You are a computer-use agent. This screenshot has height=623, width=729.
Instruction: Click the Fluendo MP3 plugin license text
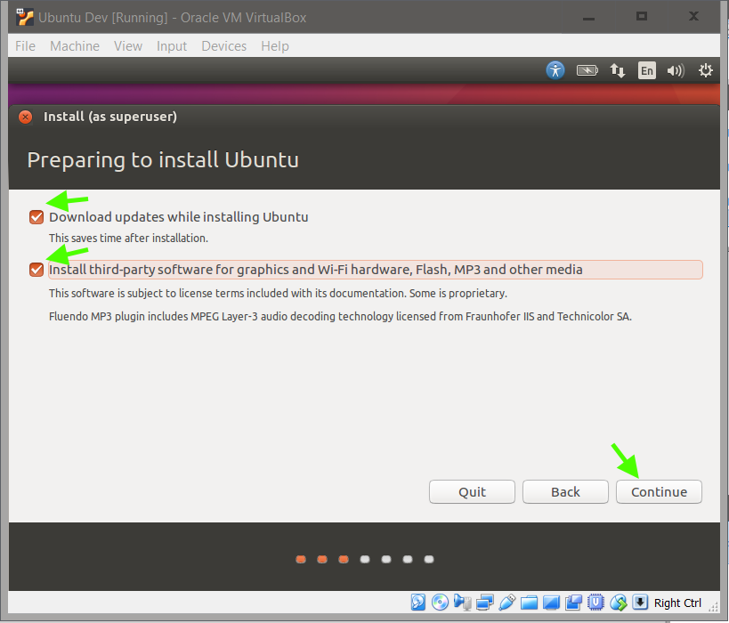(x=340, y=317)
